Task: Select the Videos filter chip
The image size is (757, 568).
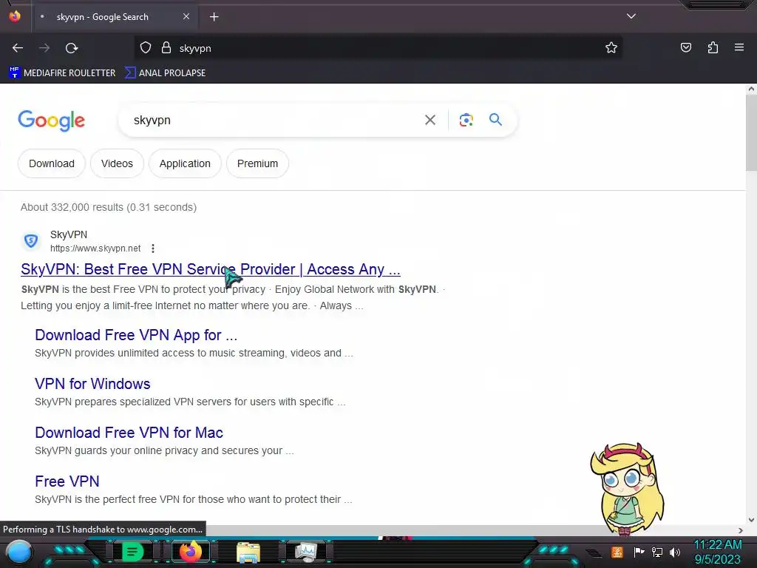Action: tap(117, 163)
